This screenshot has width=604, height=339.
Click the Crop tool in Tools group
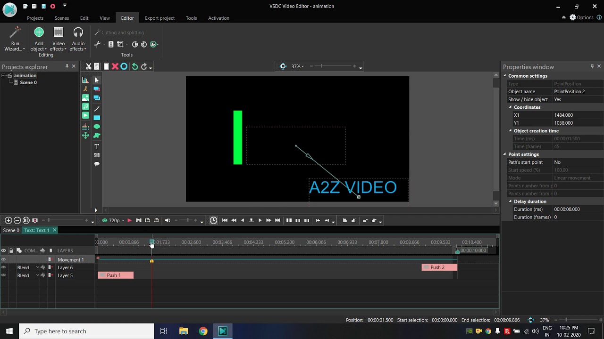click(x=120, y=44)
